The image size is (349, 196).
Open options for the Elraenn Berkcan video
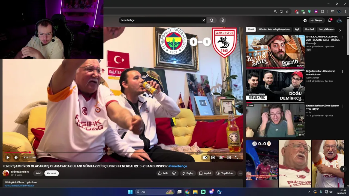(343, 106)
